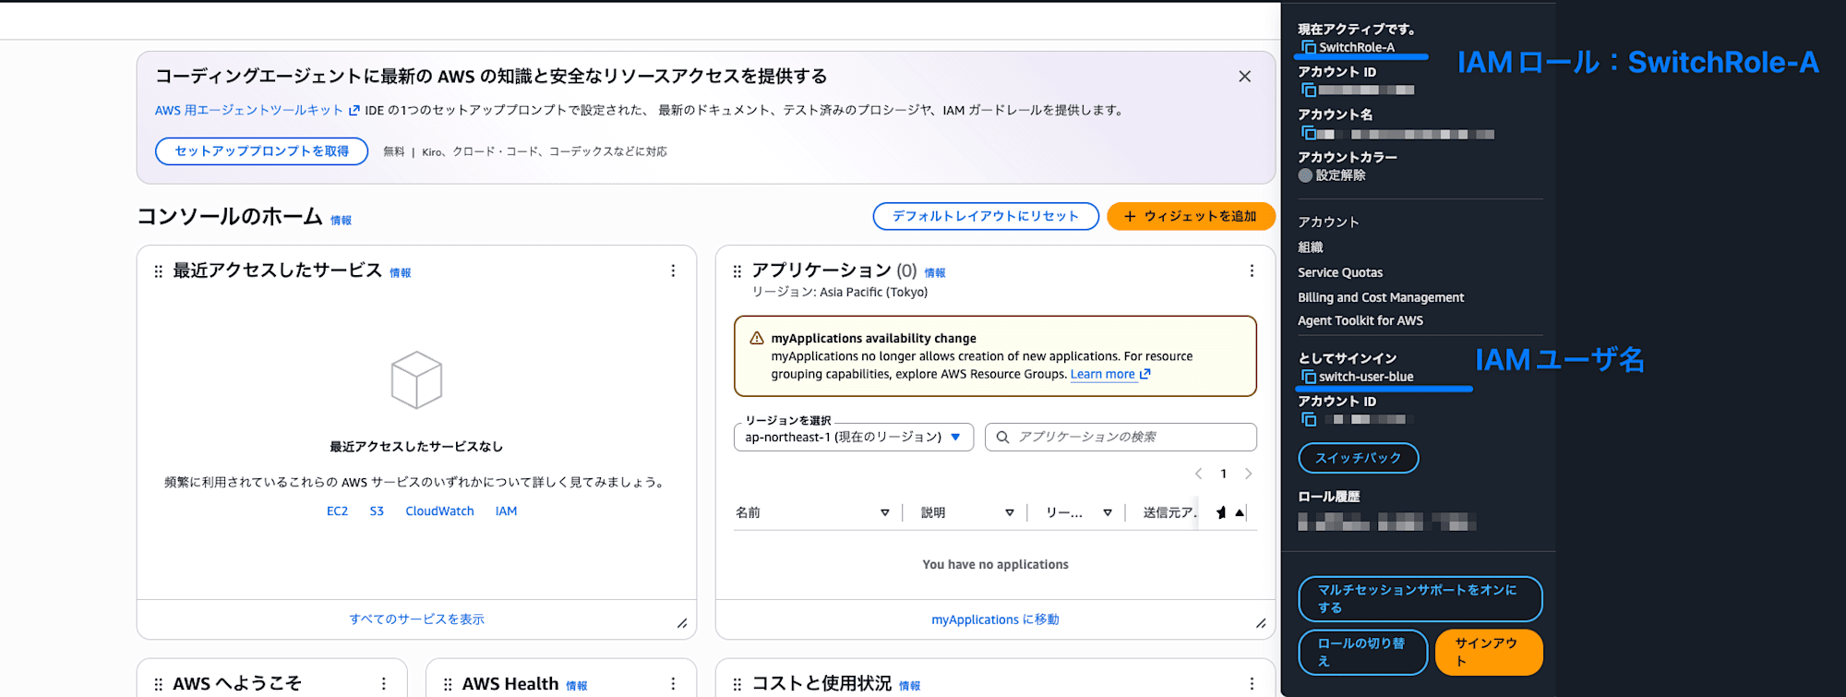Open CloudWatch service link
Screen dimensions: 1846x697
439,511
